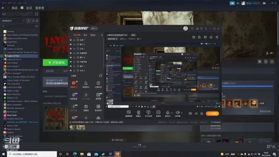
Task: Hide the 英雄联盟 source layer
Action: pos(71,53)
